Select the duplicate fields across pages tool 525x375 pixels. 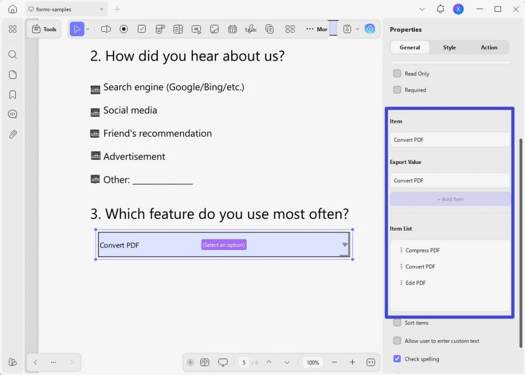click(x=270, y=29)
